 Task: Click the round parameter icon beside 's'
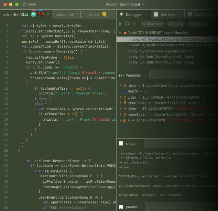(x=124, y=121)
